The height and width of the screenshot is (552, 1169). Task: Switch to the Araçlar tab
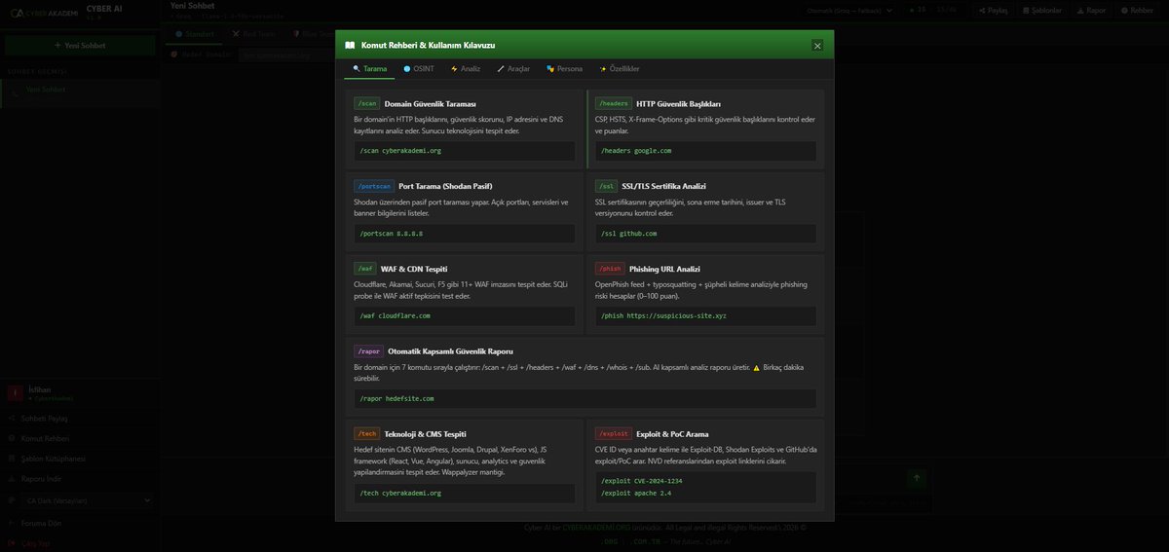[x=513, y=69]
